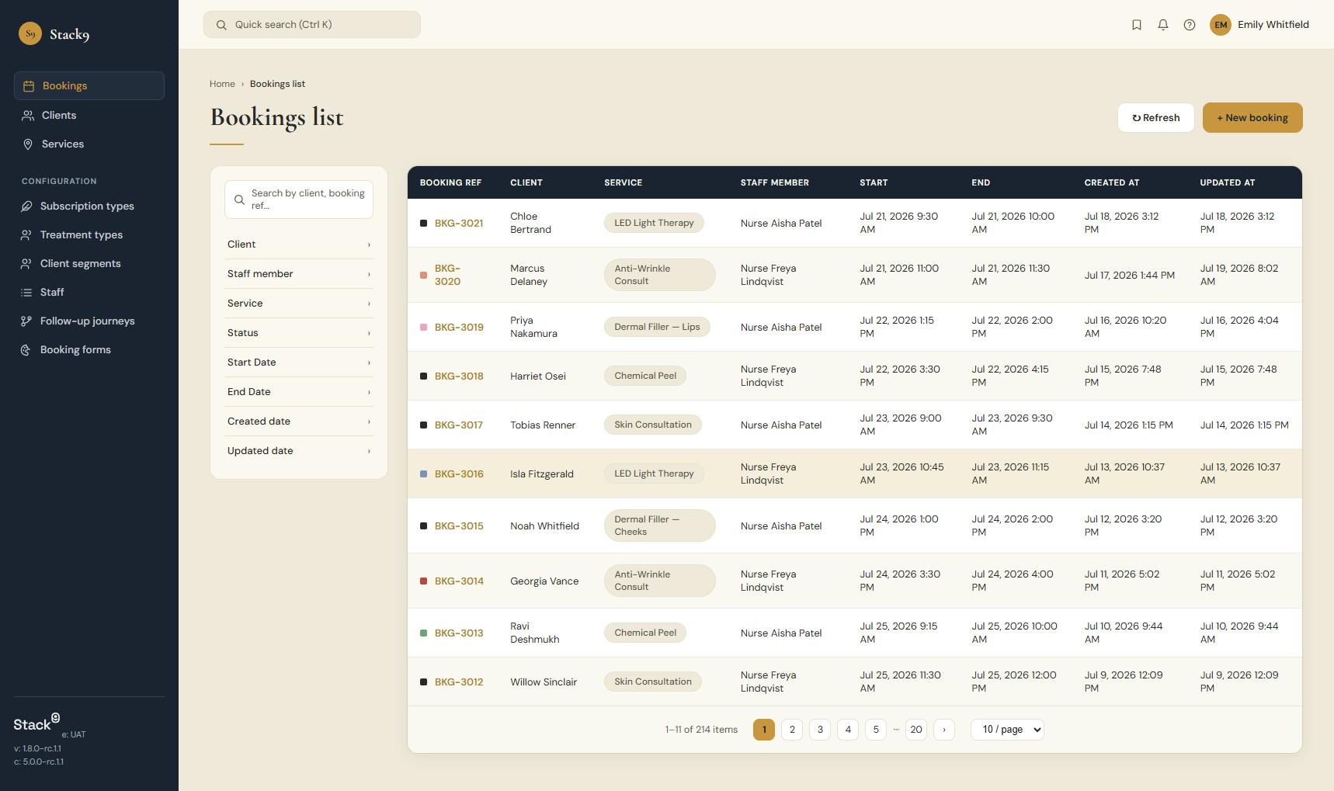Click blue status square of BKG-3016

click(x=423, y=474)
